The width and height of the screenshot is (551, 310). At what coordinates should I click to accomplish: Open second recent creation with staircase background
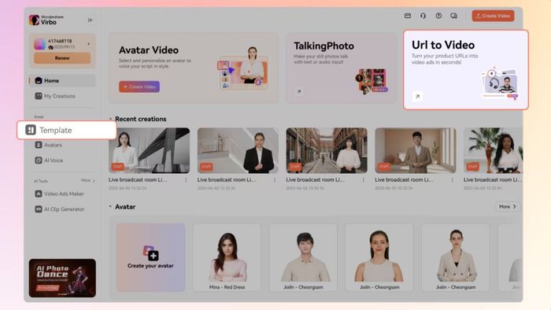pyautogui.click(x=238, y=150)
